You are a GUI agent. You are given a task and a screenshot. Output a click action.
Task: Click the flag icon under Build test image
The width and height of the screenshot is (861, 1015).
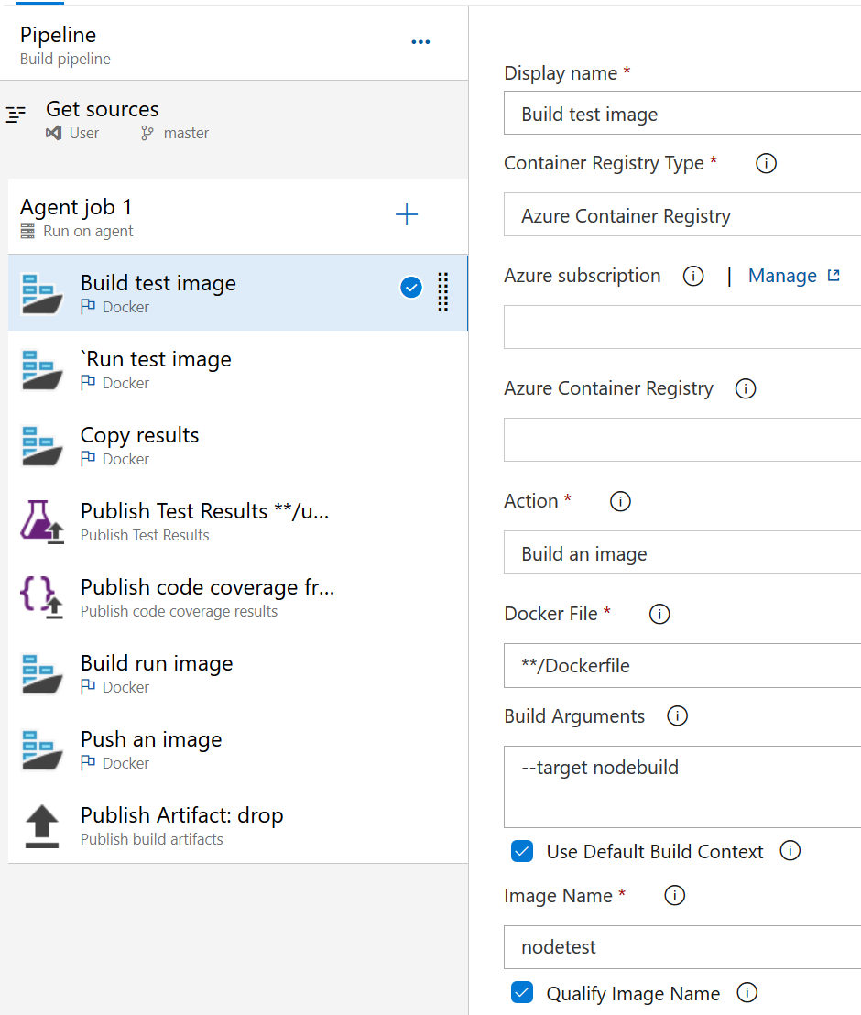click(x=88, y=306)
